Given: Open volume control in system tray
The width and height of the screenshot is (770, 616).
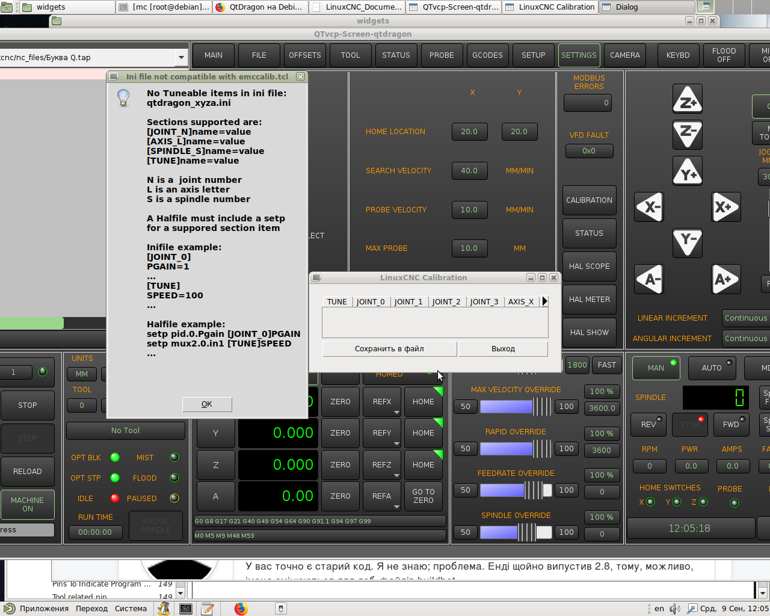Looking at the screenshot, I should pos(675,608).
